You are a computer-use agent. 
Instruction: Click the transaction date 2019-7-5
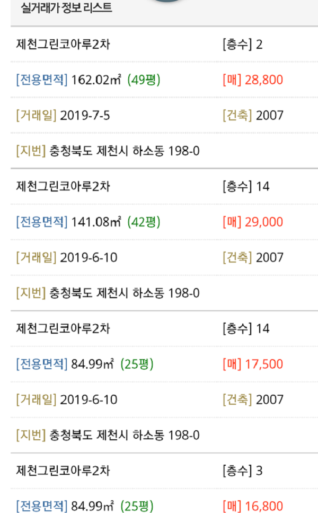(85, 116)
